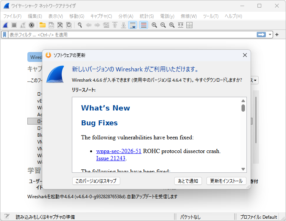The image size is (286, 221).
Task: Open interface dropdown behind the update dialog
Action: [x=255, y=80]
